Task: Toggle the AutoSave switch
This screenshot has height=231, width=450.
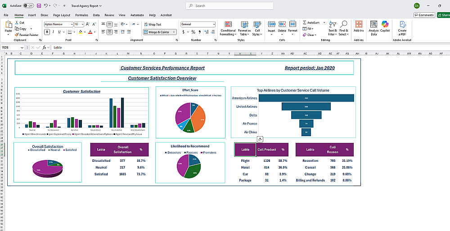Action: [x=28, y=6]
